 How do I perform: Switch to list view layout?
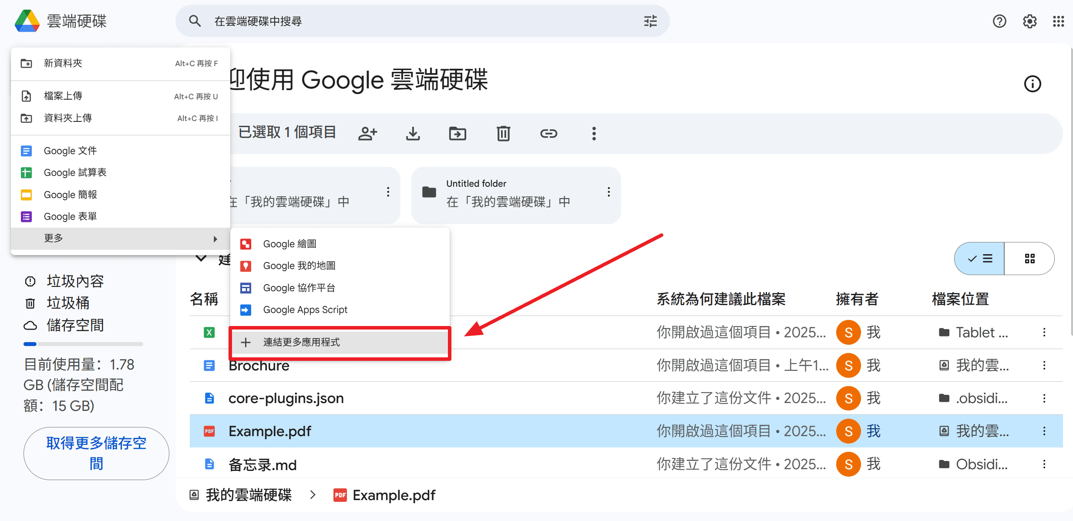click(979, 259)
